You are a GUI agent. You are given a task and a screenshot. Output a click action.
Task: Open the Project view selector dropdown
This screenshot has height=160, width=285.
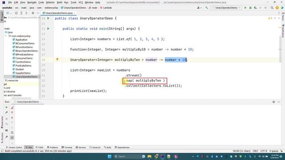coord(9,13)
